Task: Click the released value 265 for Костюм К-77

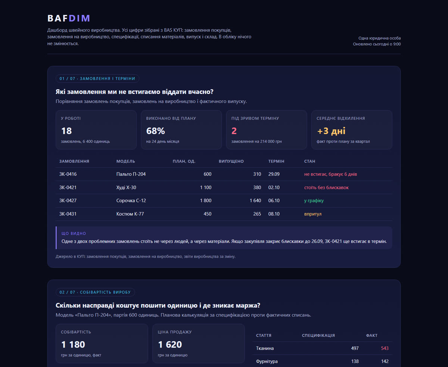Action: coord(257,214)
